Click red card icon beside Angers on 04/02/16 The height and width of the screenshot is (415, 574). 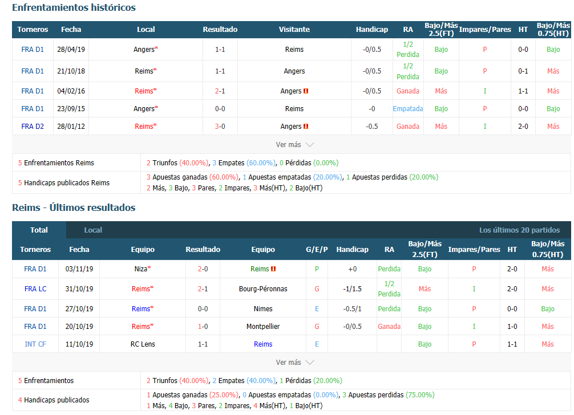point(306,91)
